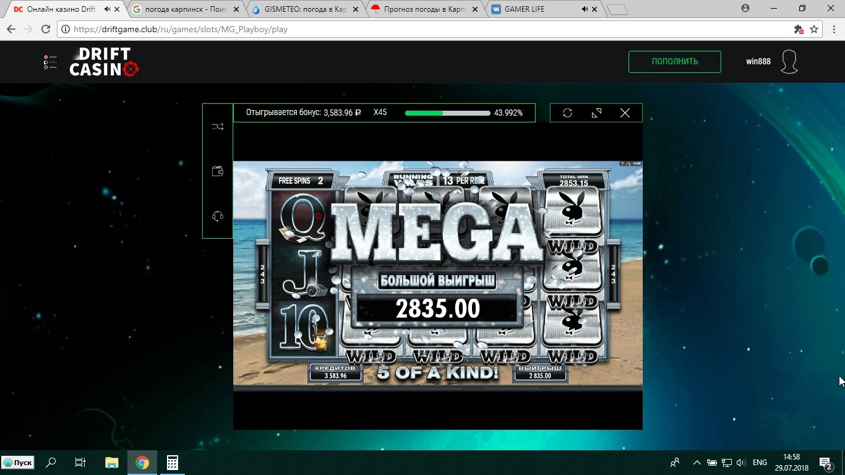Click the user profile avatar icon
Image resolution: width=845 pixels, height=475 pixels.
pos(789,62)
